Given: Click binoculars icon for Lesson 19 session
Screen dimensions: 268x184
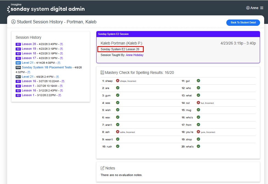Looking at the screenshot, I should 61,49.
